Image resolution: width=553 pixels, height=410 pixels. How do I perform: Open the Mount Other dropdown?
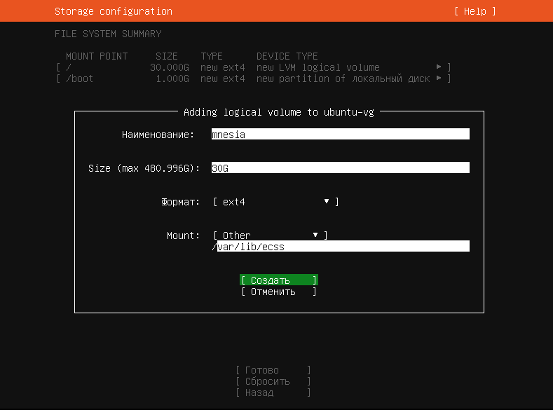coord(270,235)
